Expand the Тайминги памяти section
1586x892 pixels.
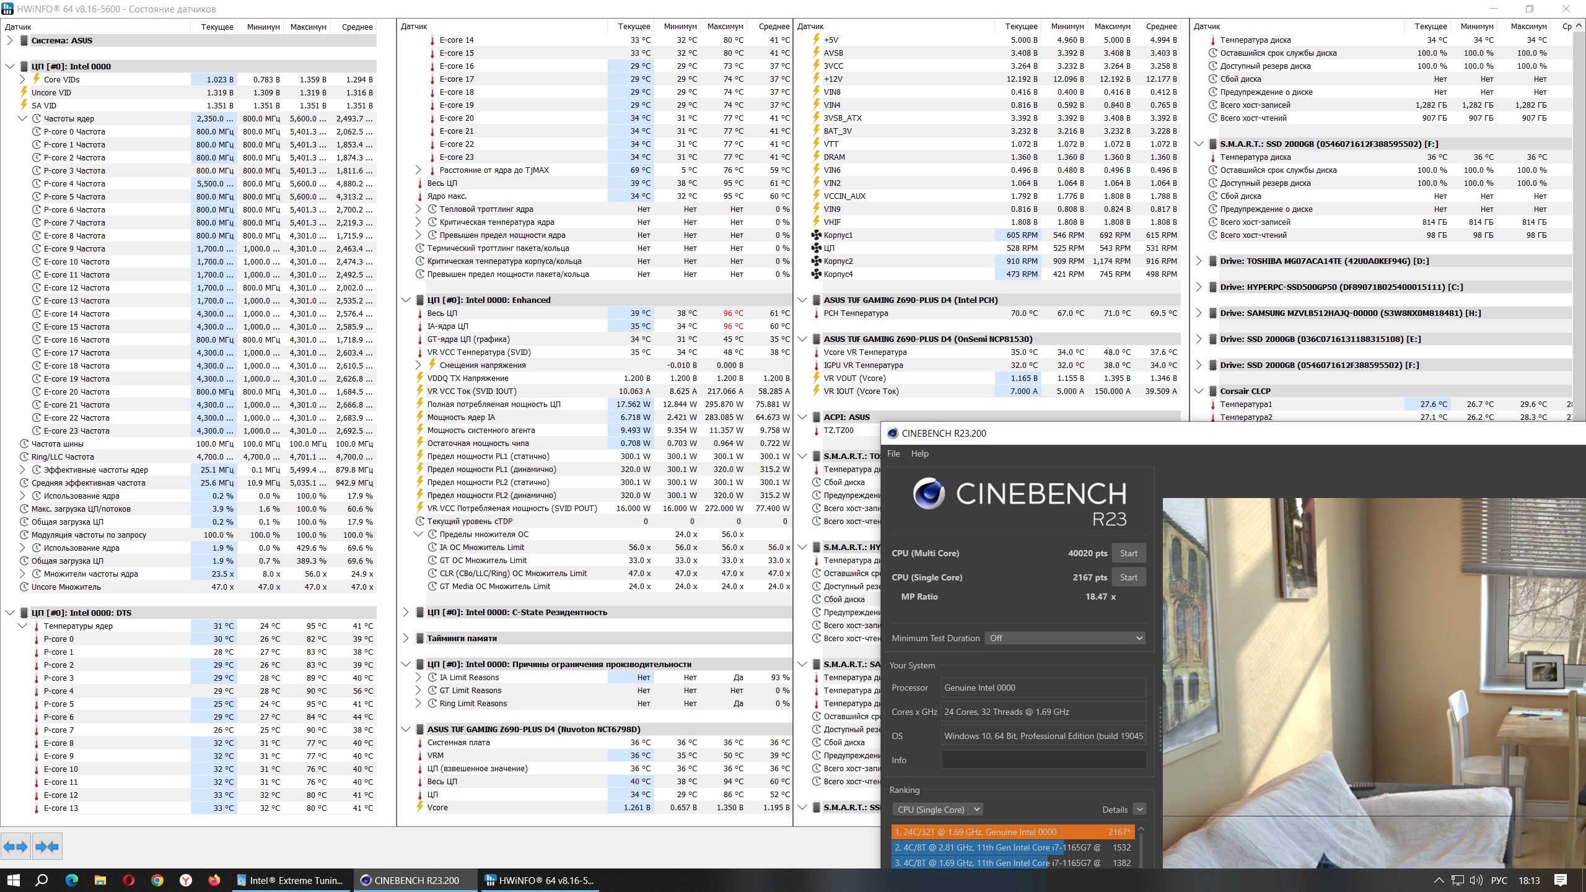pos(406,638)
